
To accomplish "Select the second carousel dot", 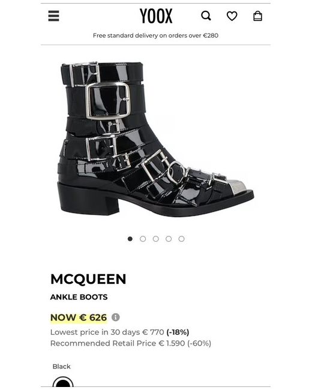I will click(143, 239).
